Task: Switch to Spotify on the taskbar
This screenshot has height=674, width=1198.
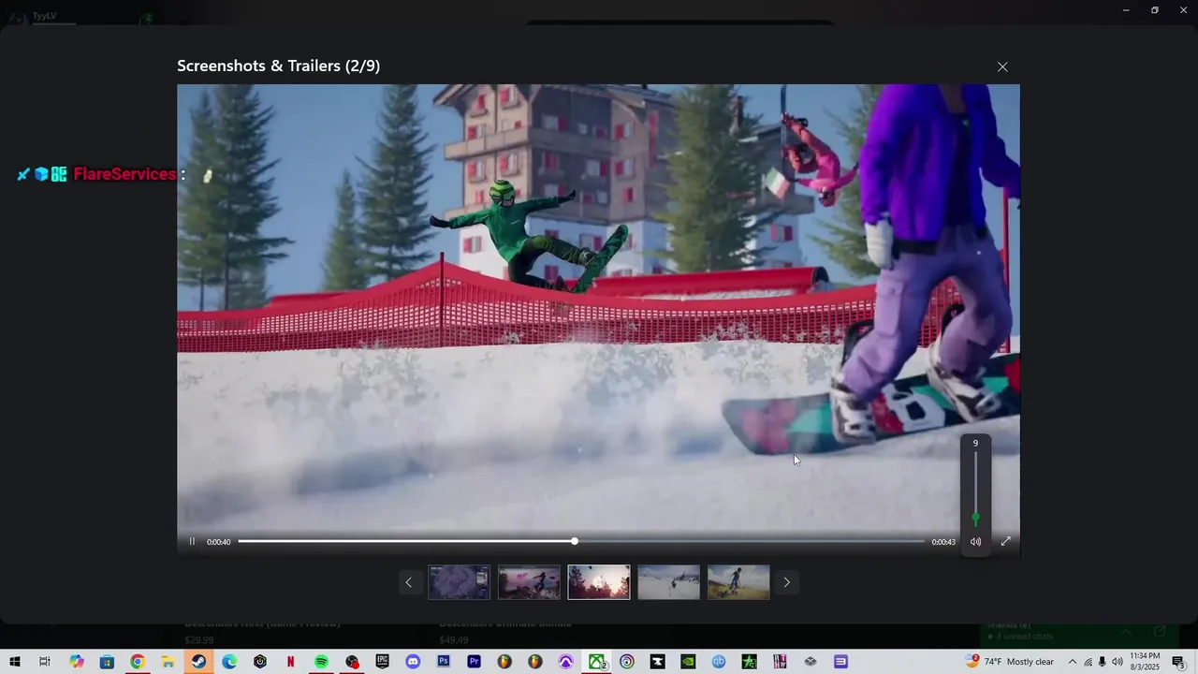Action: point(321,662)
